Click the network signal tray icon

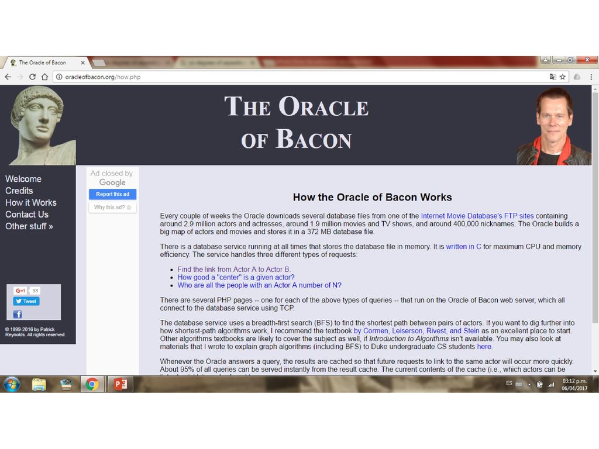(551, 385)
